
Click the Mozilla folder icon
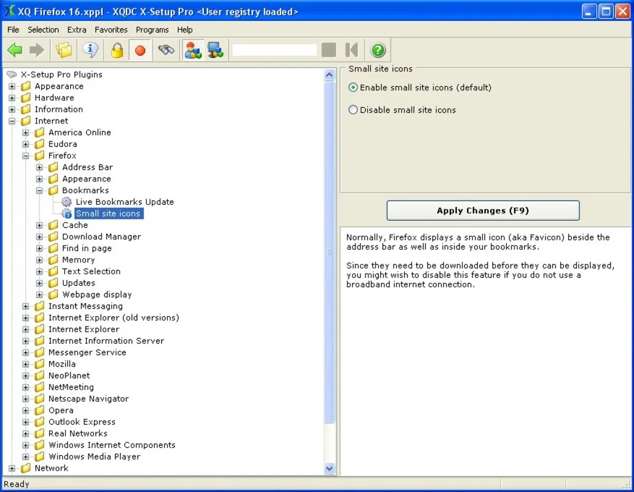click(39, 364)
